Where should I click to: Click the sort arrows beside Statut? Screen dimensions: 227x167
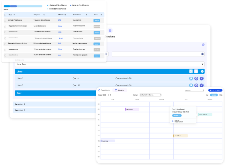102,15
